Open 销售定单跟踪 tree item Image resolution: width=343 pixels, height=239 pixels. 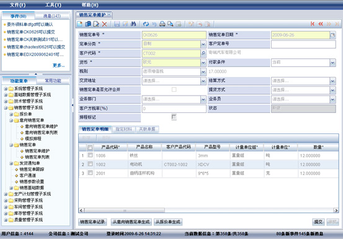pos(32,169)
